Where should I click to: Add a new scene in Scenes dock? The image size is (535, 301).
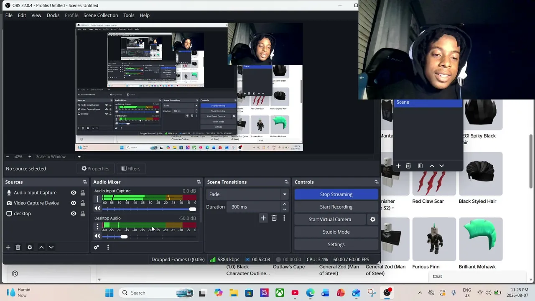click(x=398, y=166)
